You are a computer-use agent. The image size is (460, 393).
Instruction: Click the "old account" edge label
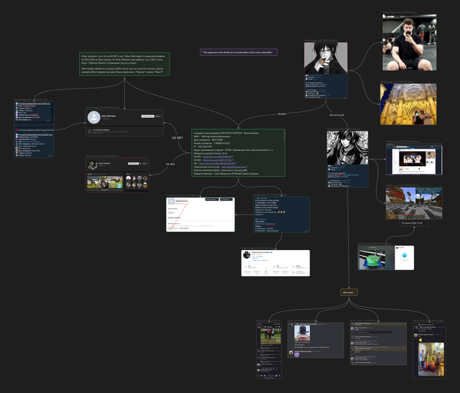pyautogui.click(x=336, y=115)
